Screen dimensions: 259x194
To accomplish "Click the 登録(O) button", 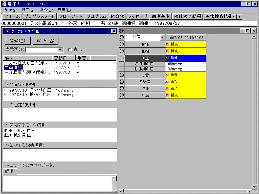I will 17,41.
